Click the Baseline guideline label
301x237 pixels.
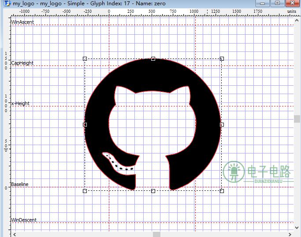20,184
